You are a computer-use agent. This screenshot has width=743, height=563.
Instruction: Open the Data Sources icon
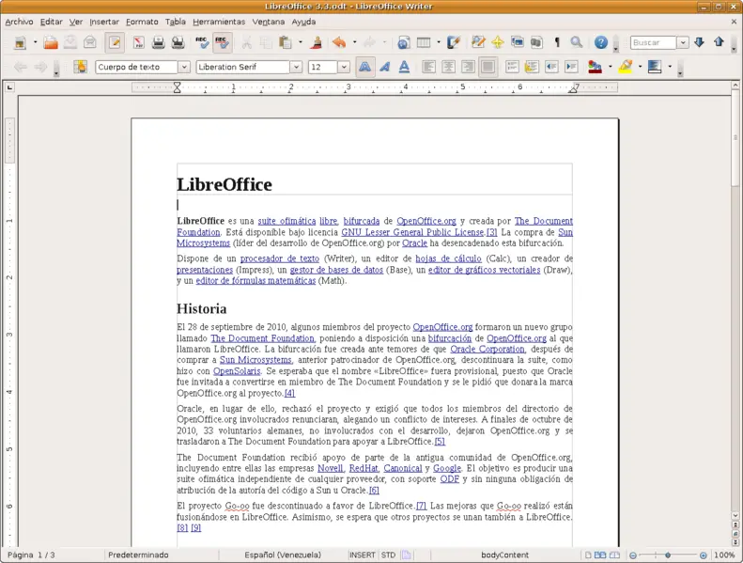(x=536, y=42)
